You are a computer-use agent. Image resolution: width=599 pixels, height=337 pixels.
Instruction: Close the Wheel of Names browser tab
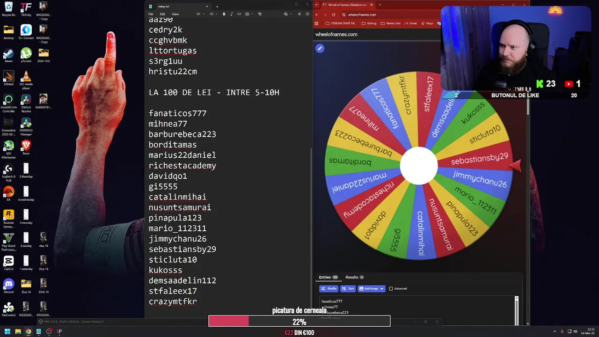click(371, 5)
